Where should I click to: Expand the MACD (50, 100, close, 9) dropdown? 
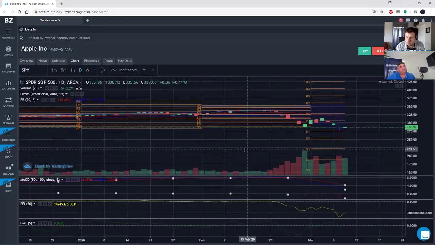click(62, 180)
